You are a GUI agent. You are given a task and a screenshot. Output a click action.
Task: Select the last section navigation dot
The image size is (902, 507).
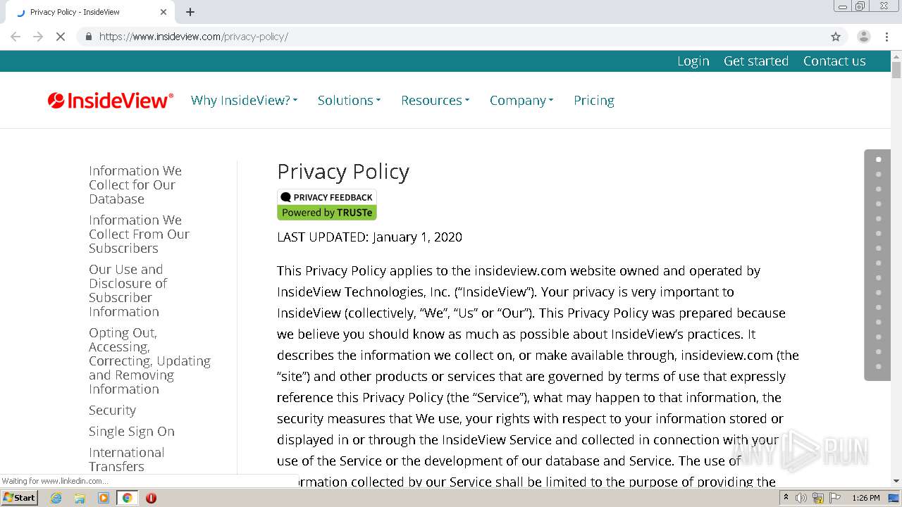(x=878, y=367)
